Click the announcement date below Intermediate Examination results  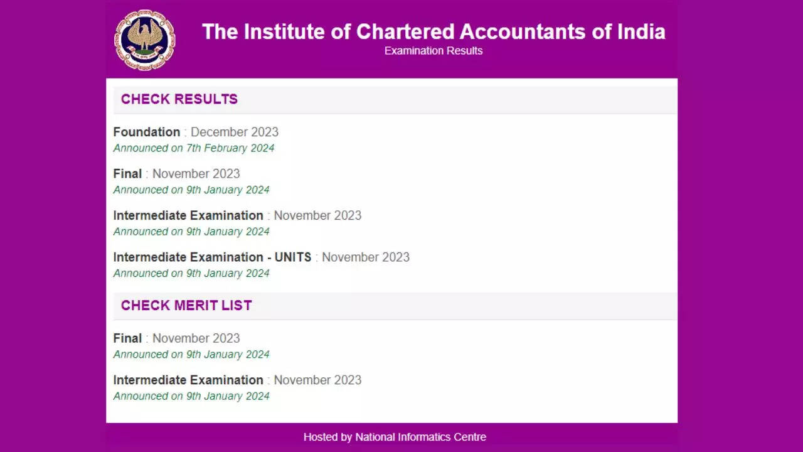191,232
